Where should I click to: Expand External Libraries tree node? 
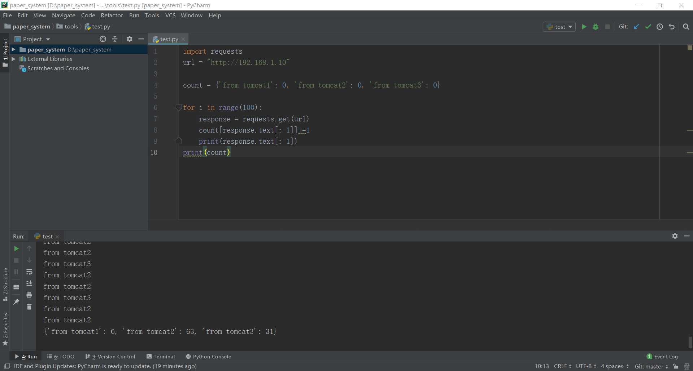pos(13,59)
